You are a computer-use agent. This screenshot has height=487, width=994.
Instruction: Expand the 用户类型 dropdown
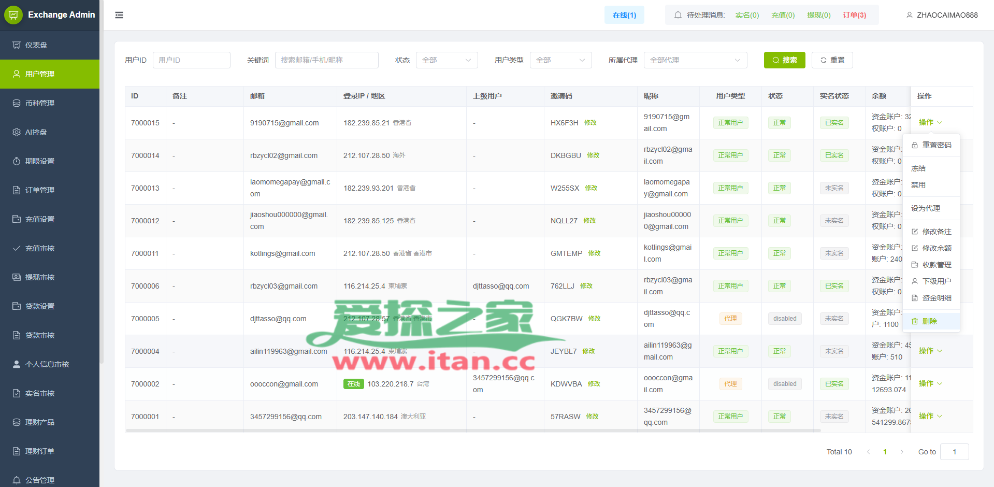pyautogui.click(x=560, y=60)
